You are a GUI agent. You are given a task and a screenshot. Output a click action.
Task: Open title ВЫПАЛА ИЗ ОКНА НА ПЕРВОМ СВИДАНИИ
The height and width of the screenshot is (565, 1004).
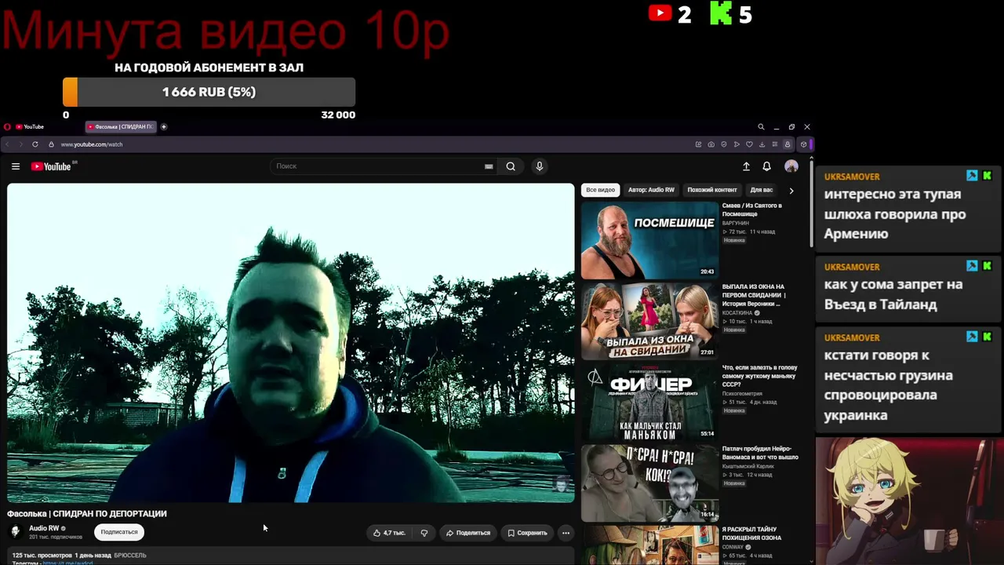pyautogui.click(x=754, y=295)
